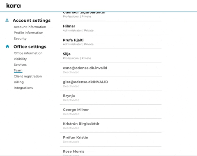197x156 pixels.
Task: Select the Team menu item
Action: 18,70
